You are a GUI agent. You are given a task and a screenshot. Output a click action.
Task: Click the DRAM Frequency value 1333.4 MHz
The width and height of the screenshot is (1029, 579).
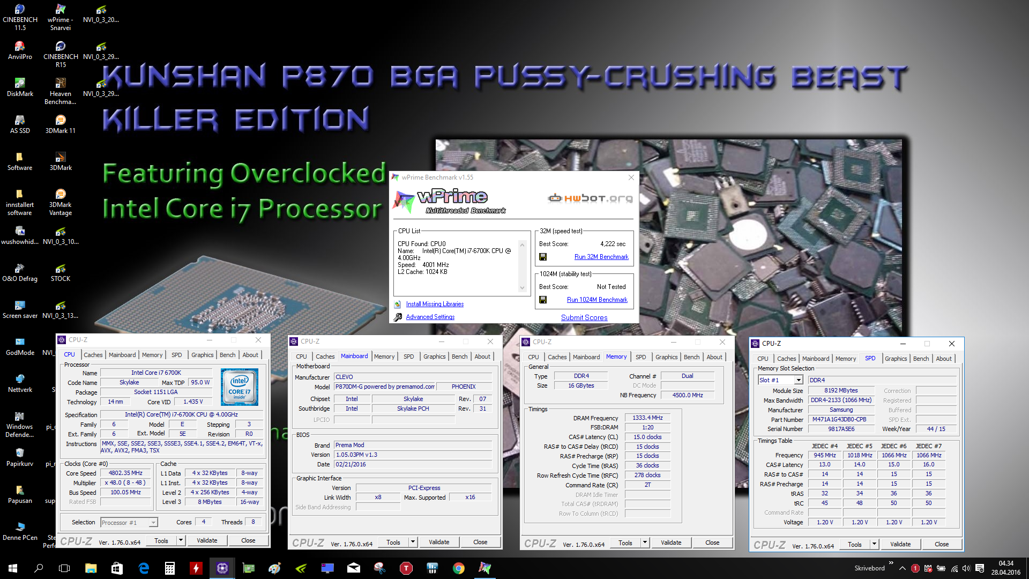[647, 418]
